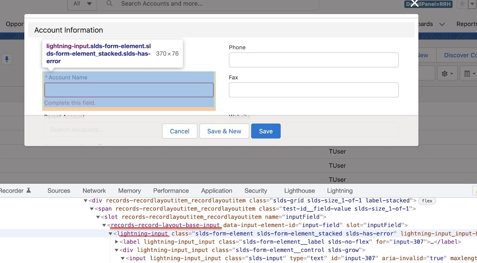Expand the Dashboards navigation chevron
477x263 pixels.
(442, 24)
